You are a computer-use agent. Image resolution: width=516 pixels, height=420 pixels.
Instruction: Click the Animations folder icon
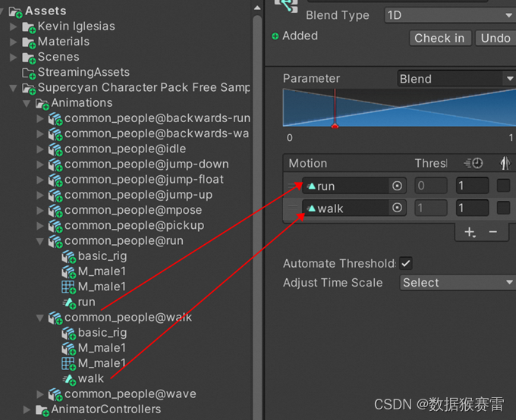(x=42, y=104)
